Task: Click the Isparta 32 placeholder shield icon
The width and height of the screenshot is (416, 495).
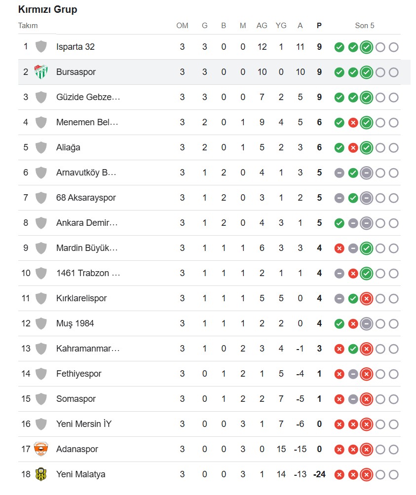Action: (41, 47)
